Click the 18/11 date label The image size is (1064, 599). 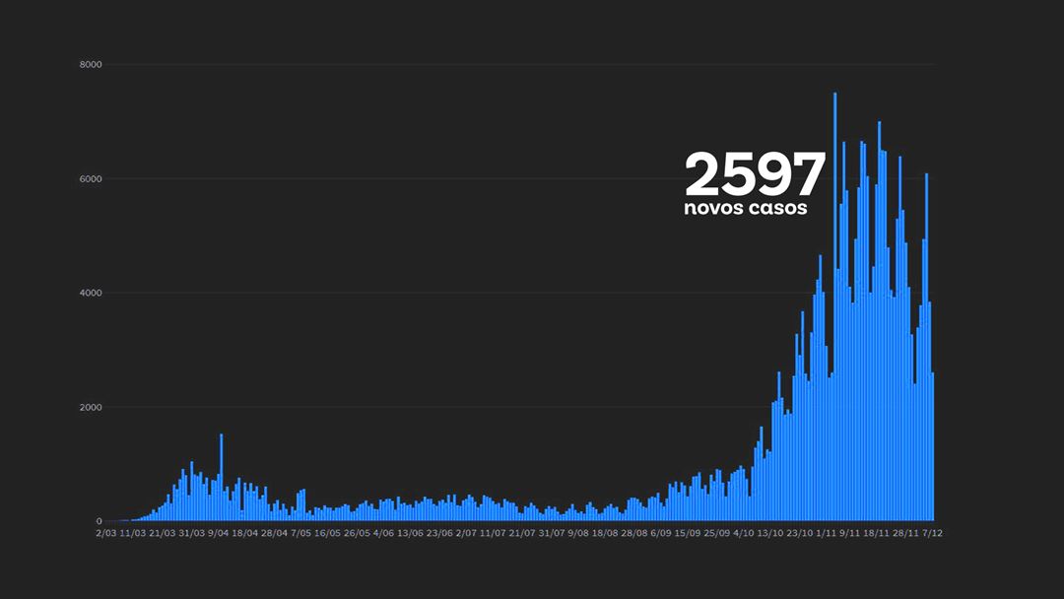876,533
